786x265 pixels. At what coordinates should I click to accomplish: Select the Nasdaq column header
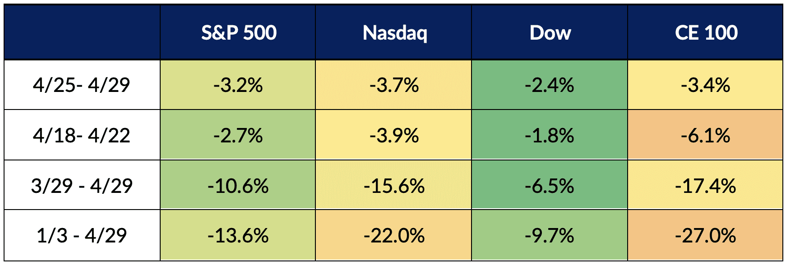pos(394,32)
